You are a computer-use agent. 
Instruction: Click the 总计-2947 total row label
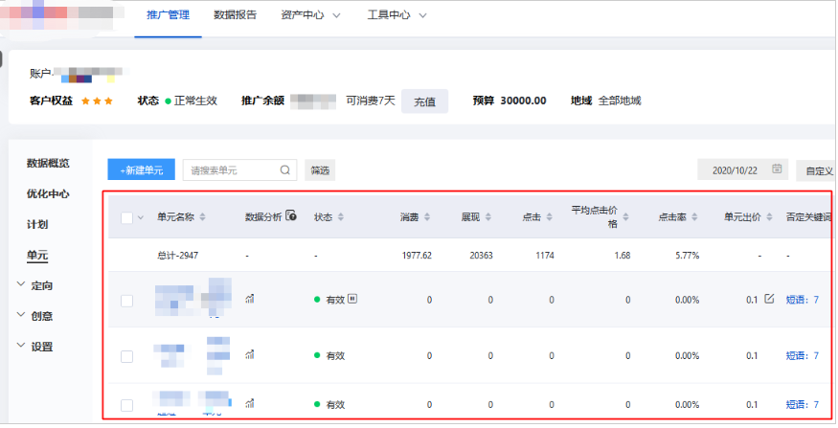tap(177, 256)
